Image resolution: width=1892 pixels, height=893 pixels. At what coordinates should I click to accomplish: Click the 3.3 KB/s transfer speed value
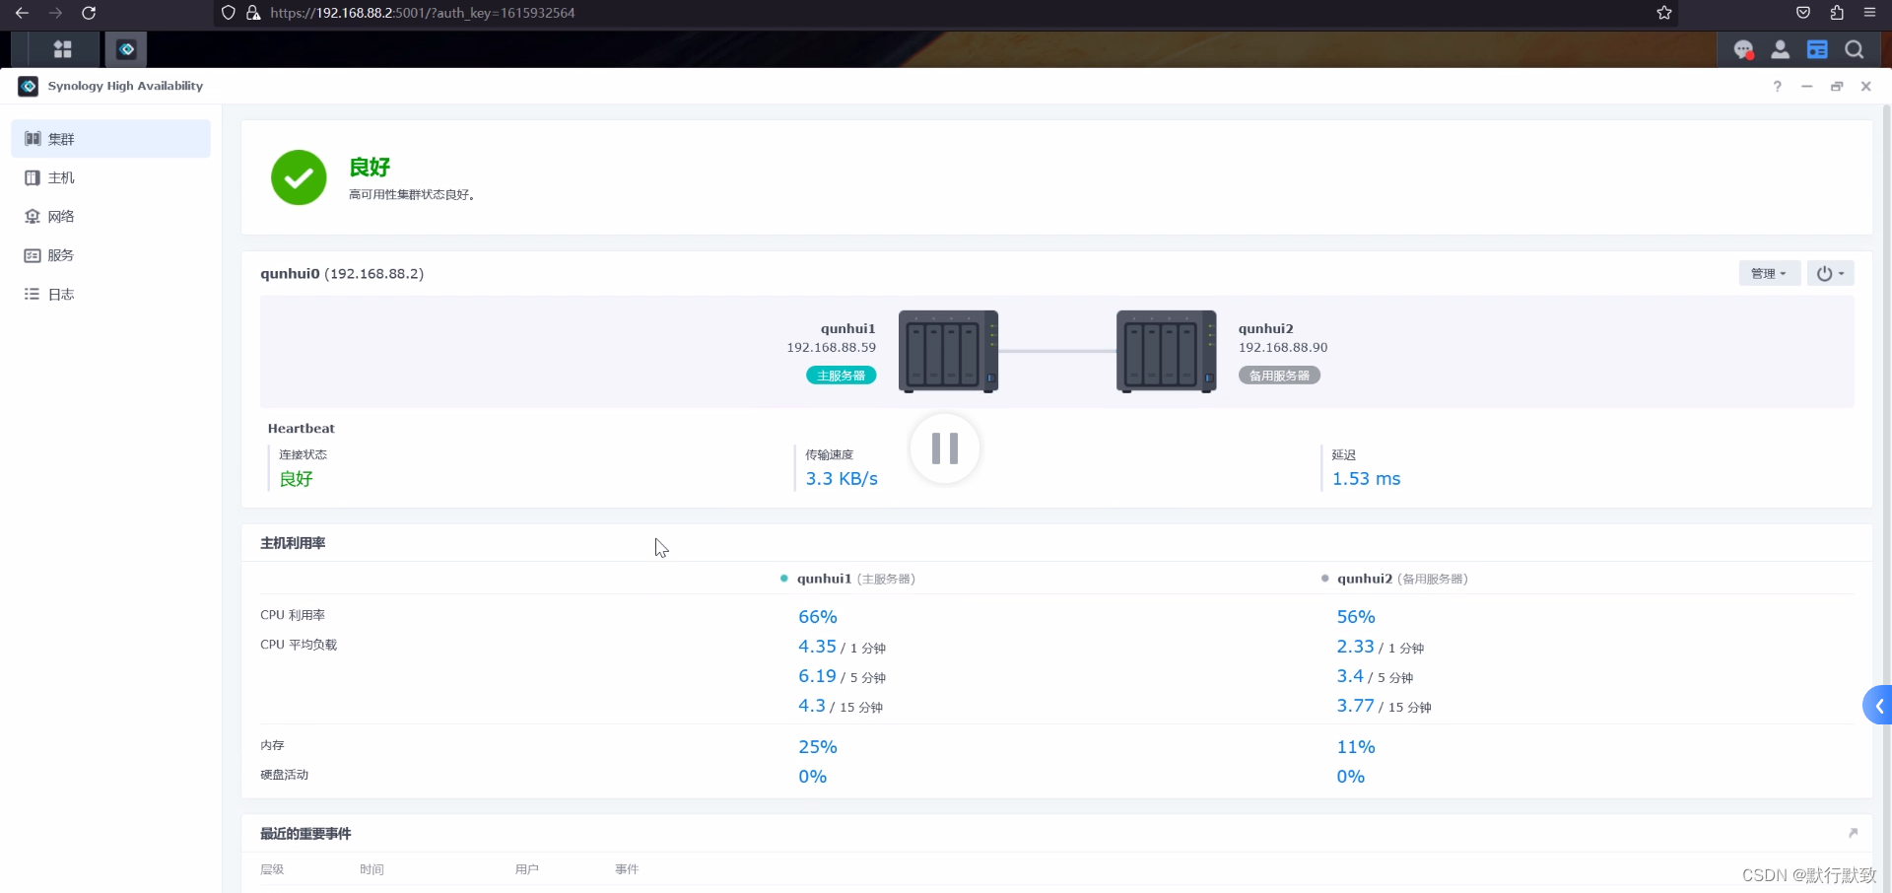pyautogui.click(x=842, y=479)
